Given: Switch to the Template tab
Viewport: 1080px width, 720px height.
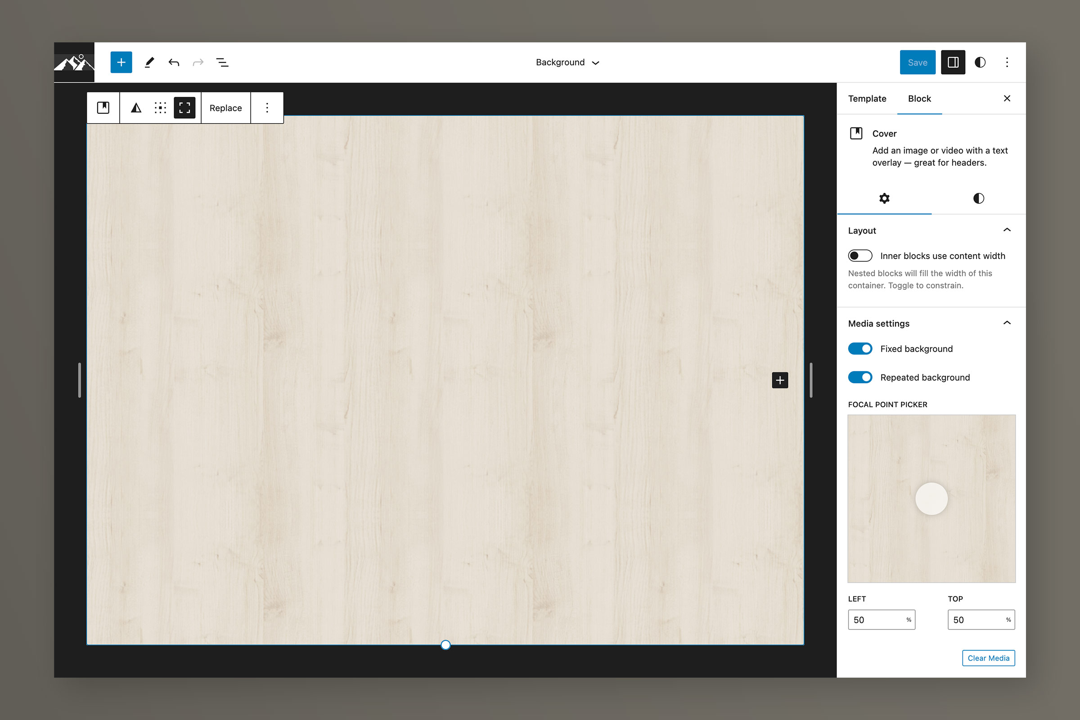Looking at the screenshot, I should coord(867,99).
